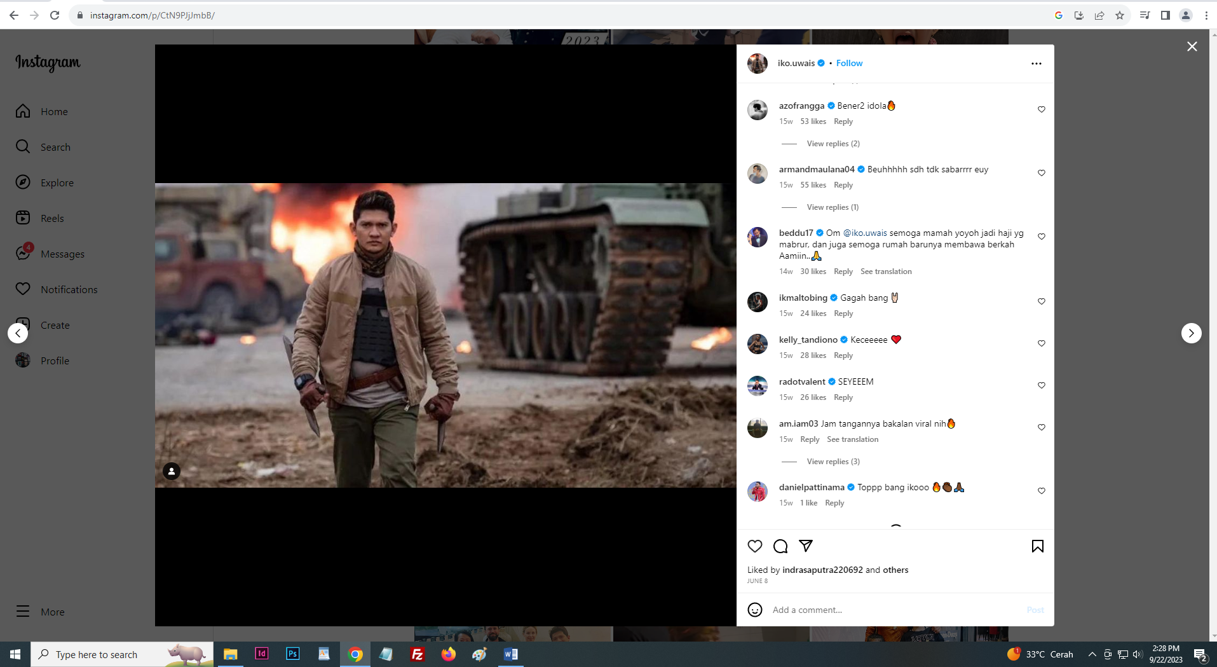Click the Windows search box
This screenshot has height=667, width=1217.
[x=122, y=654]
